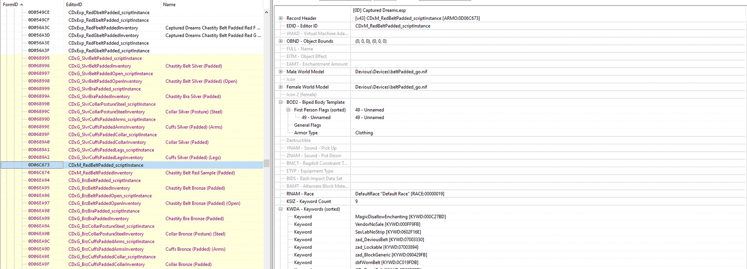This screenshot has height=269, width=747.
Task: Select CDxExp_RedFbeltPaddedInventory record
Action: pyautogui.click(x=132, y=28)
